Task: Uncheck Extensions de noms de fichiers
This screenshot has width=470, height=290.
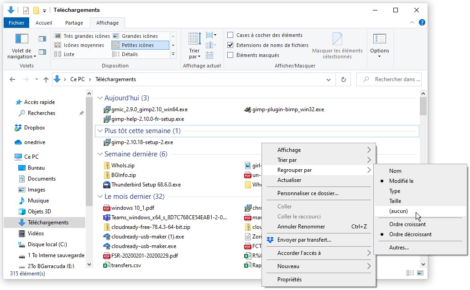Action: (x=230, y=45)
